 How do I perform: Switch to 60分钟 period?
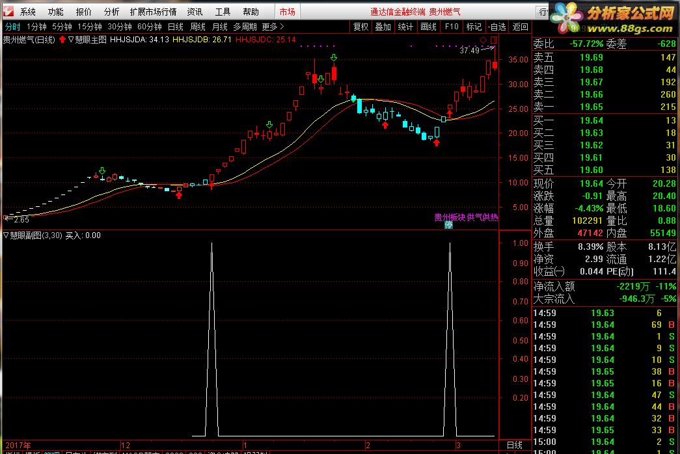(x=150, y=27)
